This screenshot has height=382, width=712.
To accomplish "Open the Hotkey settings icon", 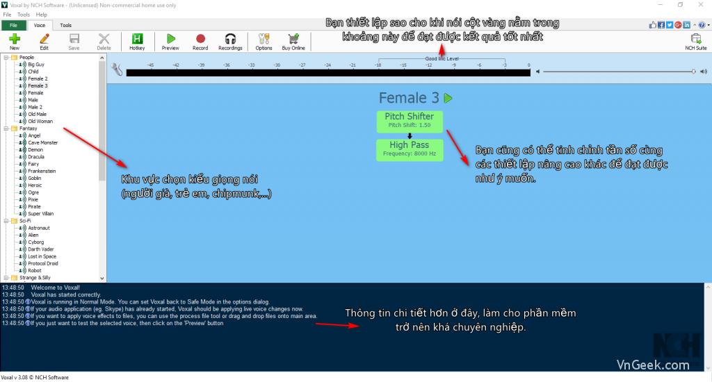I will pyautogui.click(x=137, y=41).
